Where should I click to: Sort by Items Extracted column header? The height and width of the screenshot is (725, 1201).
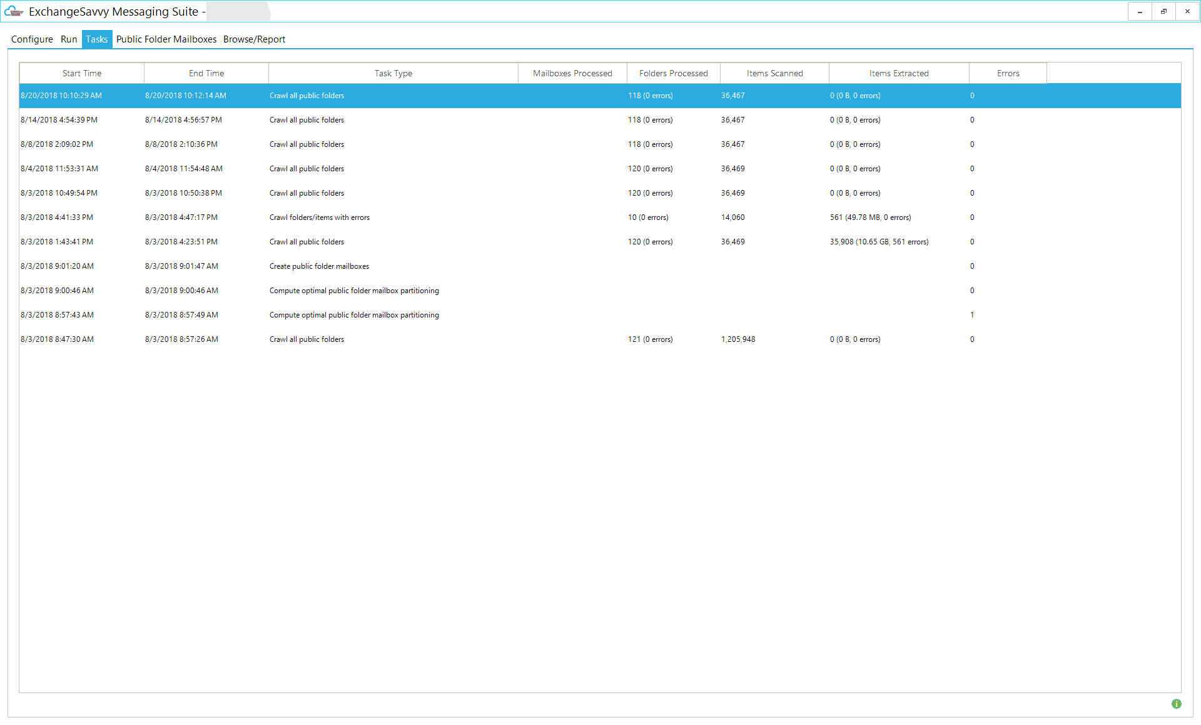[899, 73]
